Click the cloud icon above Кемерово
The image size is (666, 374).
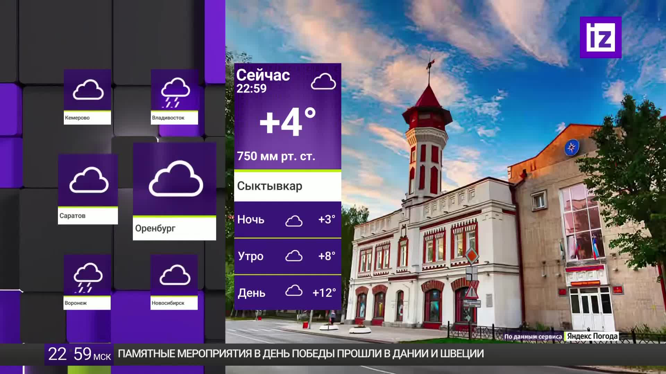88,89
